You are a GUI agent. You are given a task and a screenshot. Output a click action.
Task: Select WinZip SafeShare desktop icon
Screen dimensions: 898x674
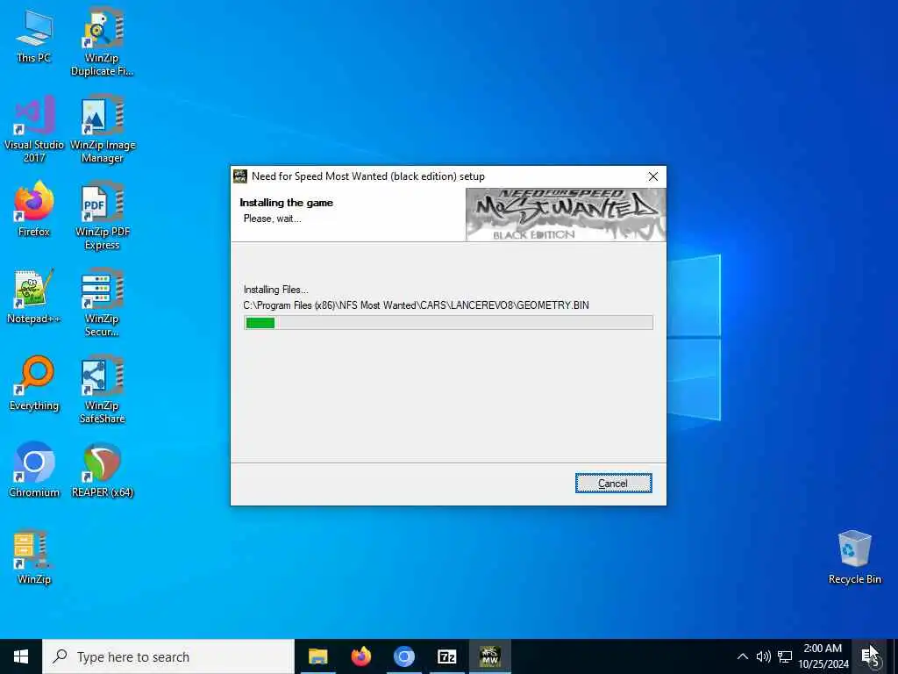(102, 391)
